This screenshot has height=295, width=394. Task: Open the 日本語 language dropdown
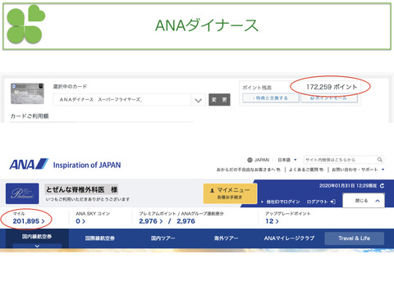tap(287, 160)
